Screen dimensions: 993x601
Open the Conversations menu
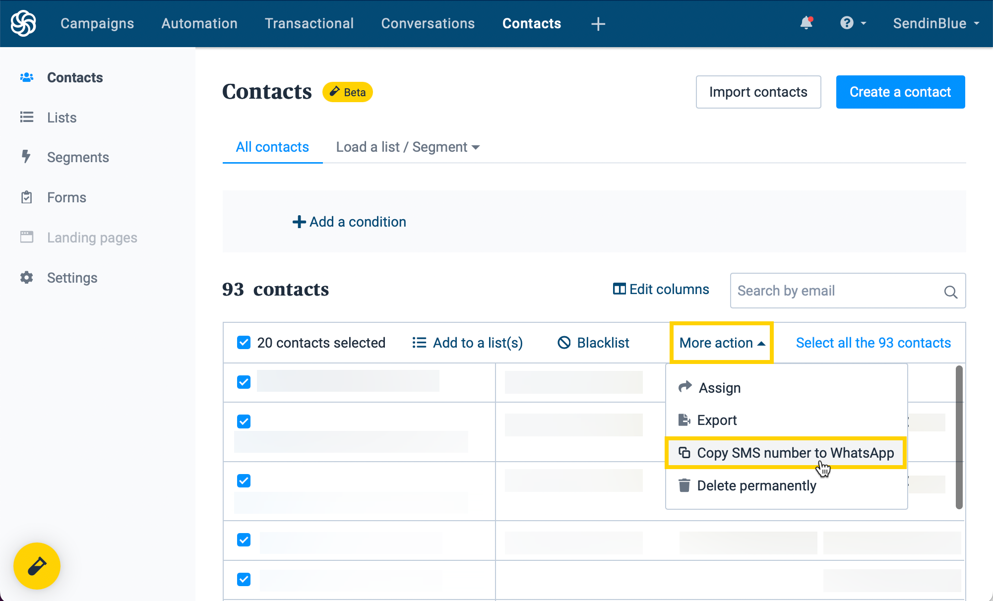click(428, 23)
